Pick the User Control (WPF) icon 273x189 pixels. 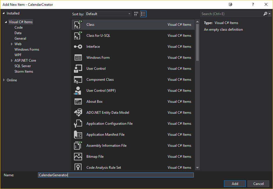pyautogui.click(x=78, y=91)
